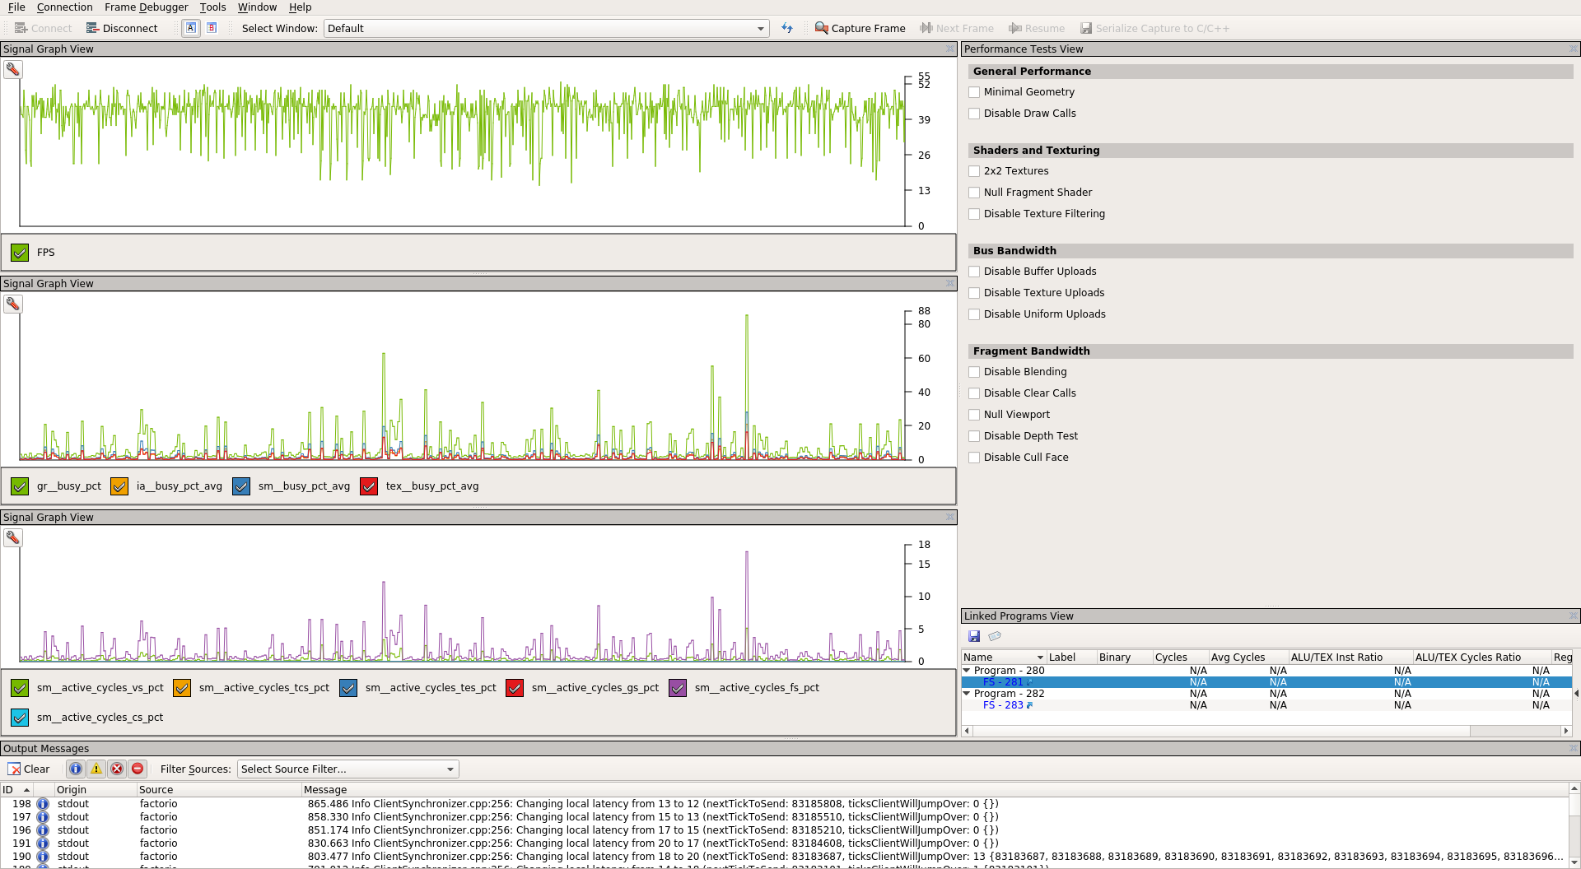Select message row with ID 198
This screenshot has height=869, width=1581.
point(784,804)
